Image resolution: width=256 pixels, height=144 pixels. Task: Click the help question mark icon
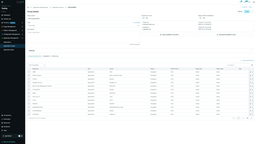click(249, 2)
